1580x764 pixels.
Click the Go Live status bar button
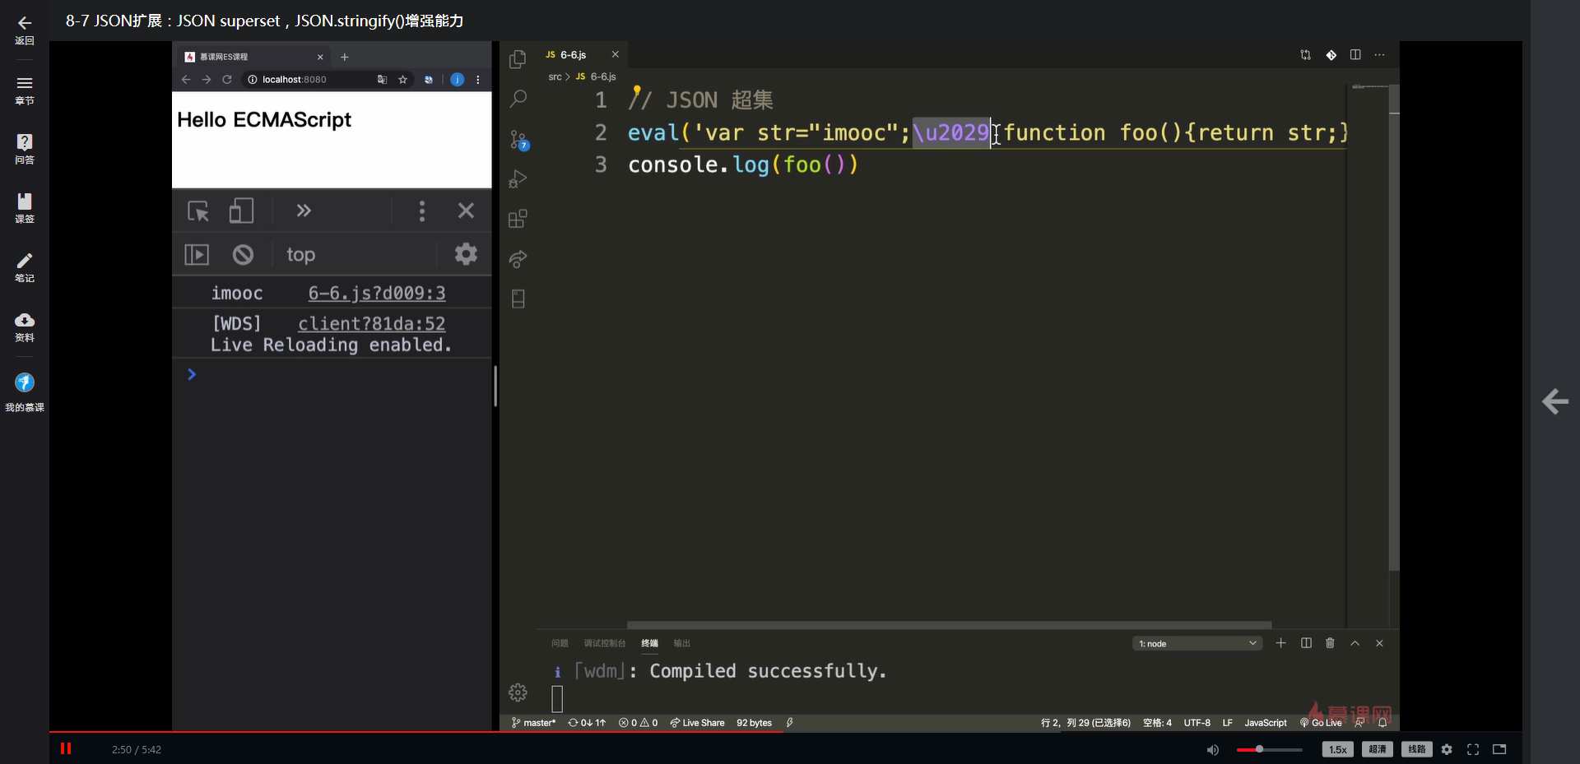tap(1322, 723)
